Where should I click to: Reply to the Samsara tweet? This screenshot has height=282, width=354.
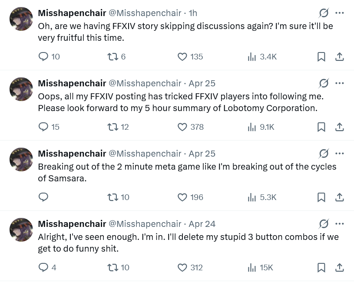point(43,197)
